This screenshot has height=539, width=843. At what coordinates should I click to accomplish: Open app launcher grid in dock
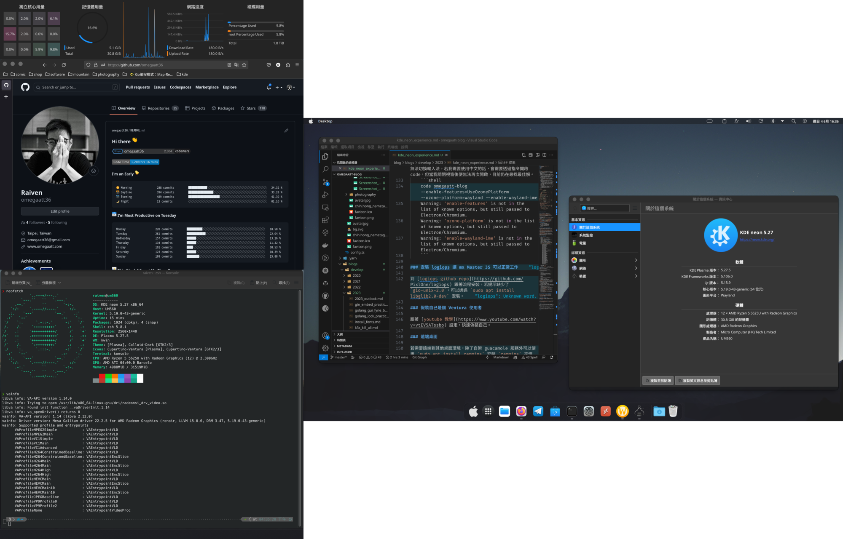pyautogui.click(x=488, y=411)
